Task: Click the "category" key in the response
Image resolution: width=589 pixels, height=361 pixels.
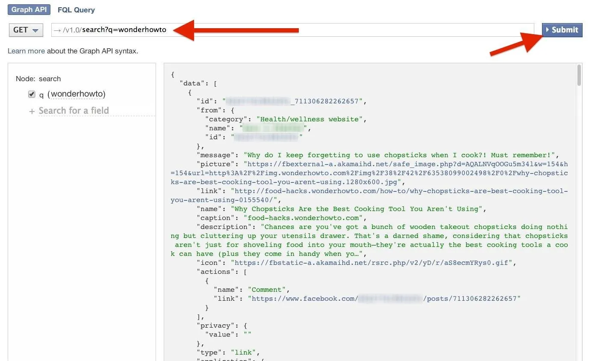Action: tap(226, 119)
